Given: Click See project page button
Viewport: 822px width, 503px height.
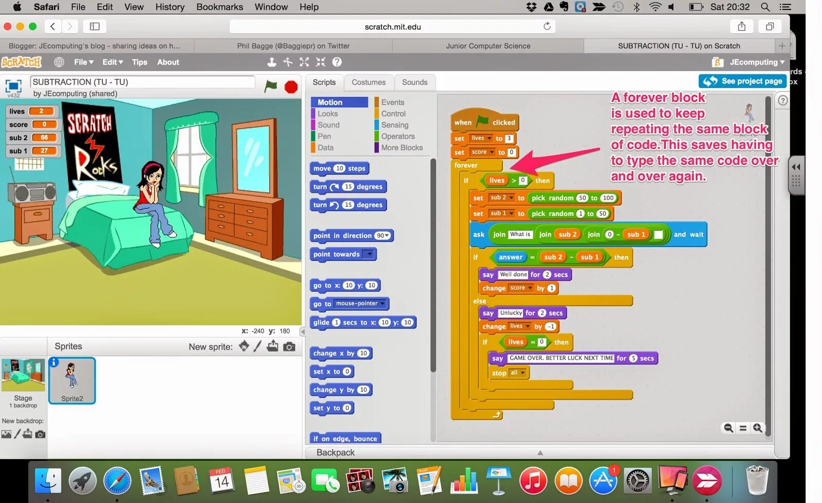Looking at the screenshot, I should click(x=742, y=81).
